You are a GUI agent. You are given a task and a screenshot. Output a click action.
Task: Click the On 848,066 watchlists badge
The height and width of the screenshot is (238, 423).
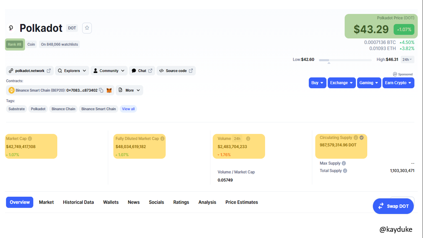[x=59, y=44]
